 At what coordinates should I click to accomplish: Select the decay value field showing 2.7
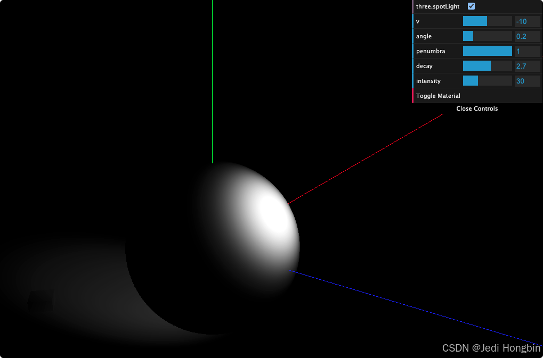(527, 65)
